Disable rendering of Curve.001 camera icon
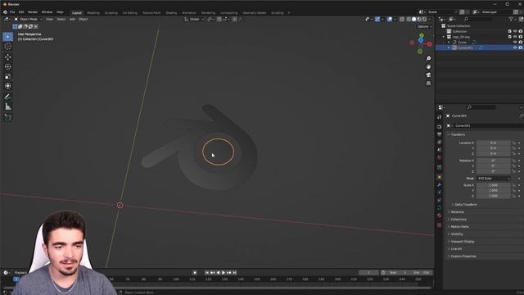 pyautogui.click(x=521, y=48)
